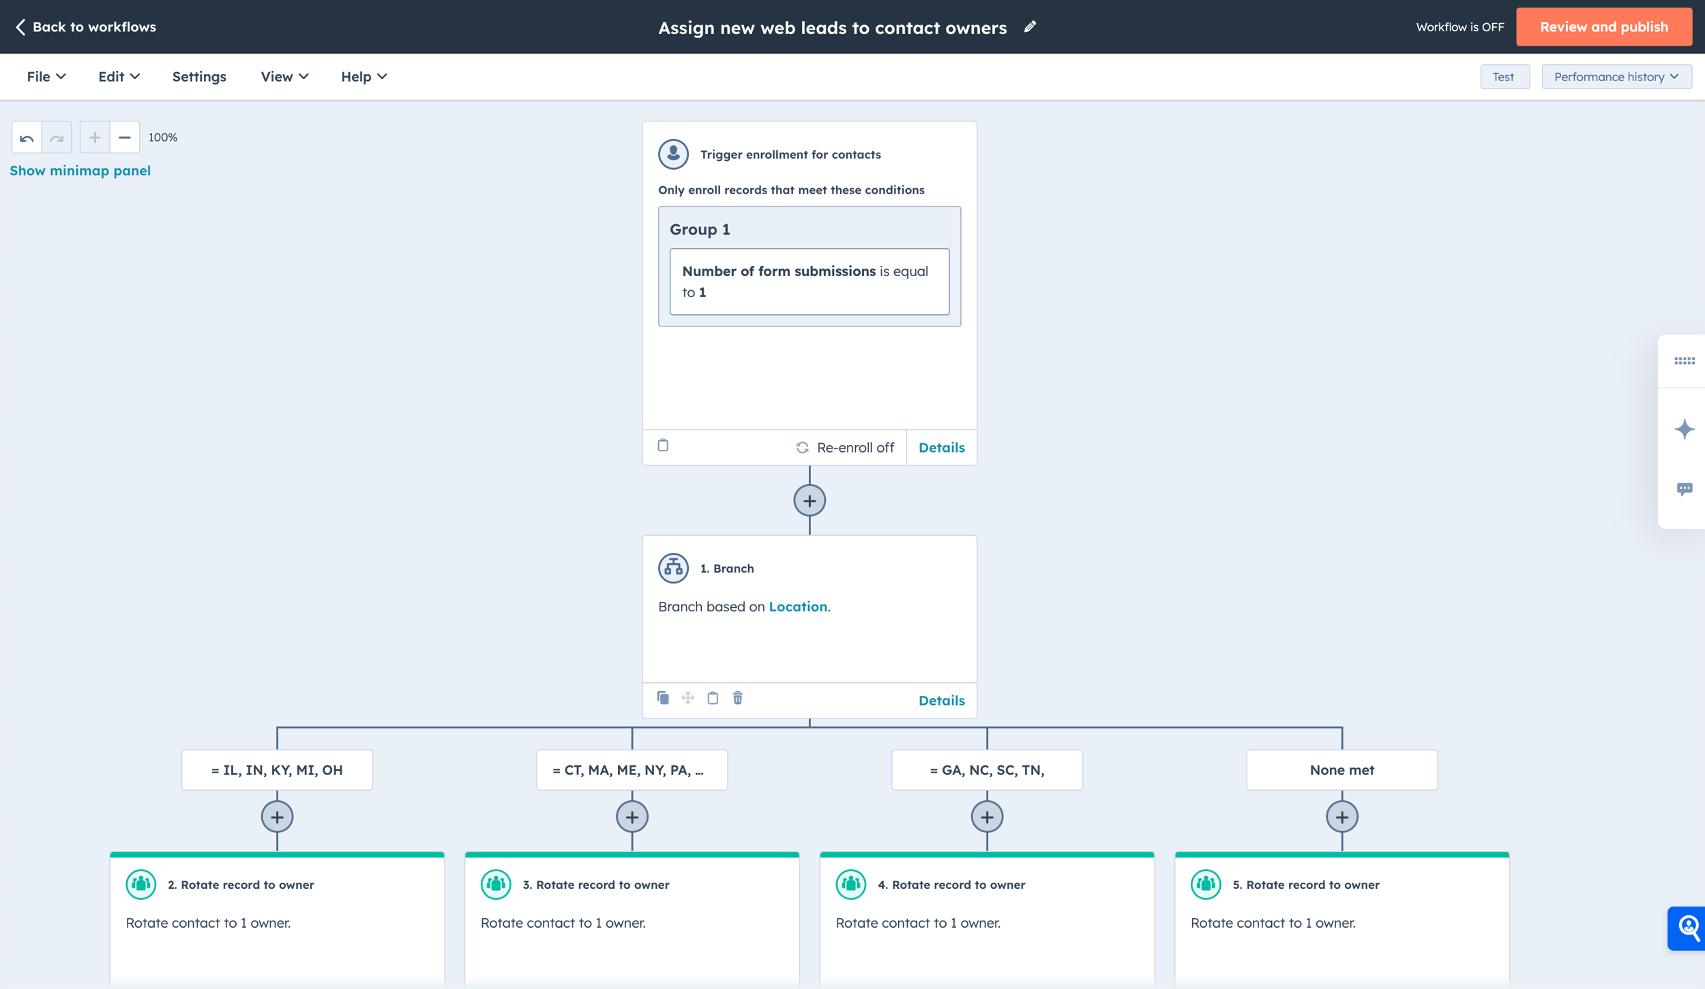Image resolution: width=1705 pixels, height=989 pixels.
Task: Open the Performance history dropdown
Action: pos(1616,76)
